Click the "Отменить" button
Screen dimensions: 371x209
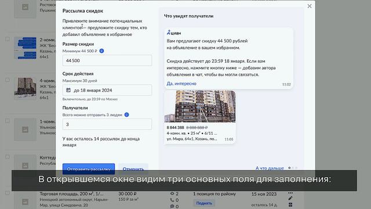pyautogui.click(x=133, y=169)
